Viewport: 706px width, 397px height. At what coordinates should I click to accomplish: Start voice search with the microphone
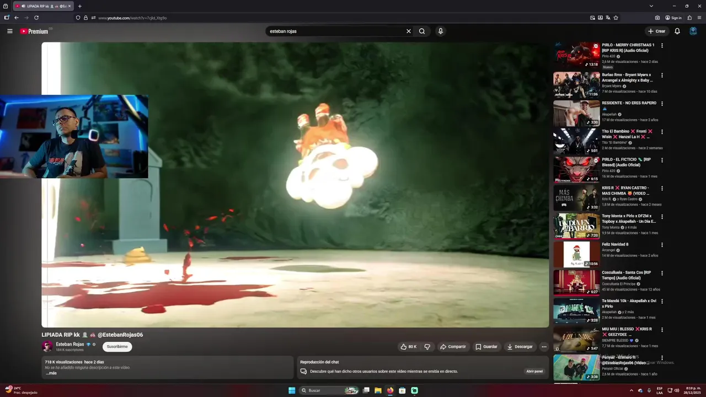click(440, 31)
